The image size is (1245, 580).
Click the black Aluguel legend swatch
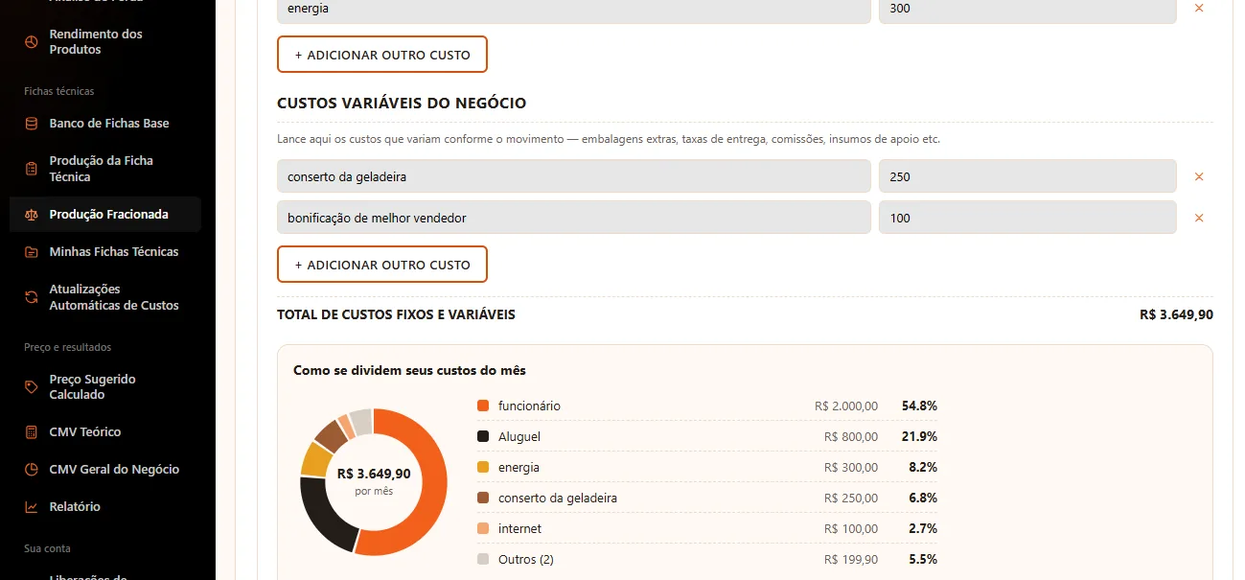pos(483,437)
